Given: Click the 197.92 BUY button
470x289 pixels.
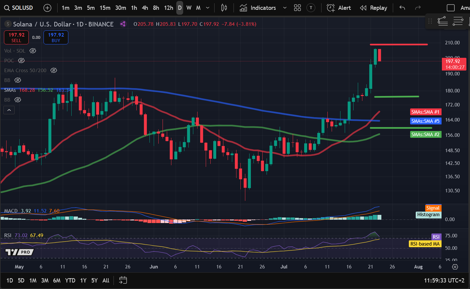Looking at the screenshot, I should click(56, 37).
